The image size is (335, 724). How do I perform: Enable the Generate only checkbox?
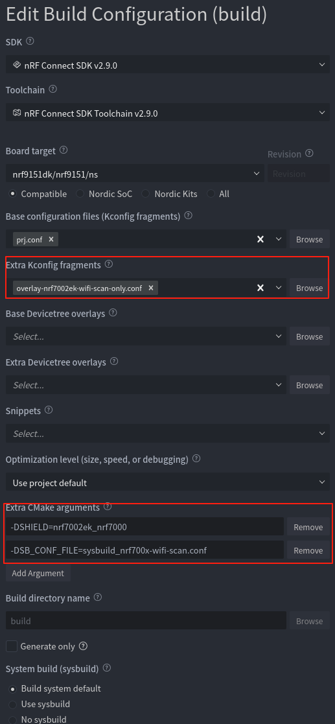pyautogui.click(x=12, y=646)
